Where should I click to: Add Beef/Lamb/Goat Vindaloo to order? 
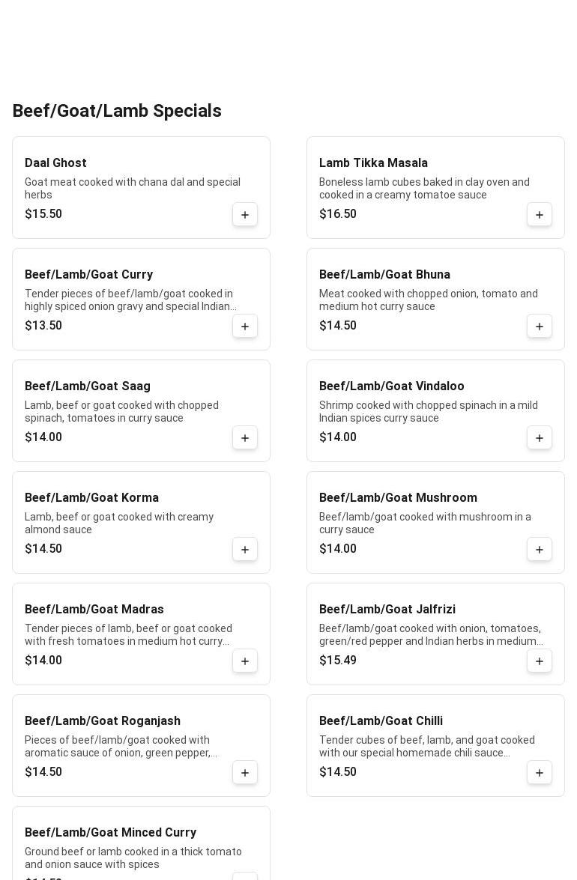[x=540, y=438]
